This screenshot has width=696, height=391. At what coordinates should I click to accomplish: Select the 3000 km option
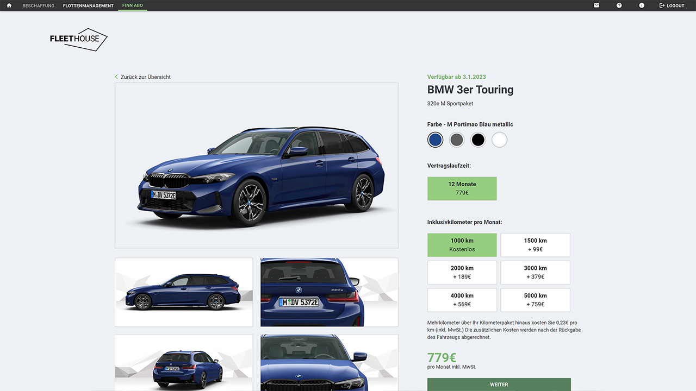point(535,273)
